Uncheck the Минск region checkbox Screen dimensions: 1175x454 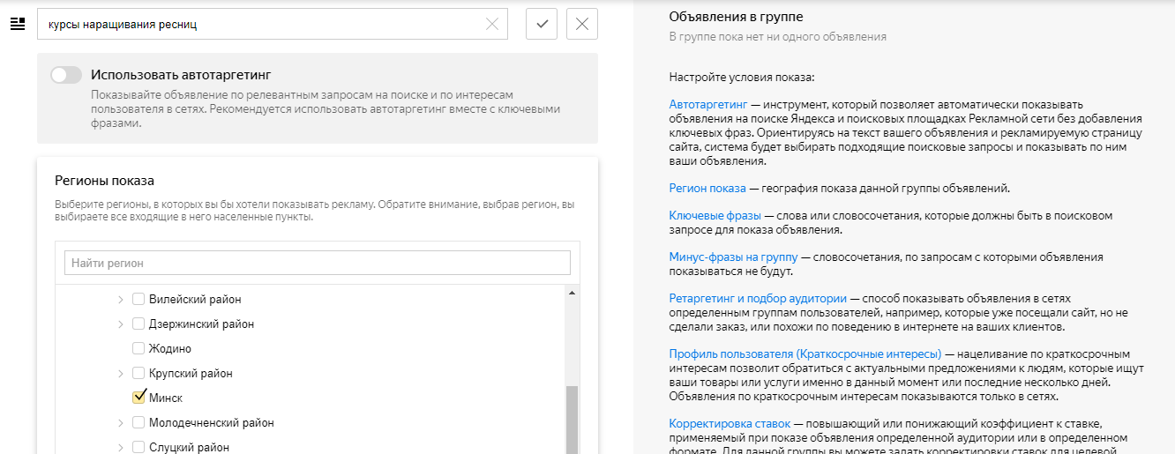pyautogui.click(x=138, y=398)
